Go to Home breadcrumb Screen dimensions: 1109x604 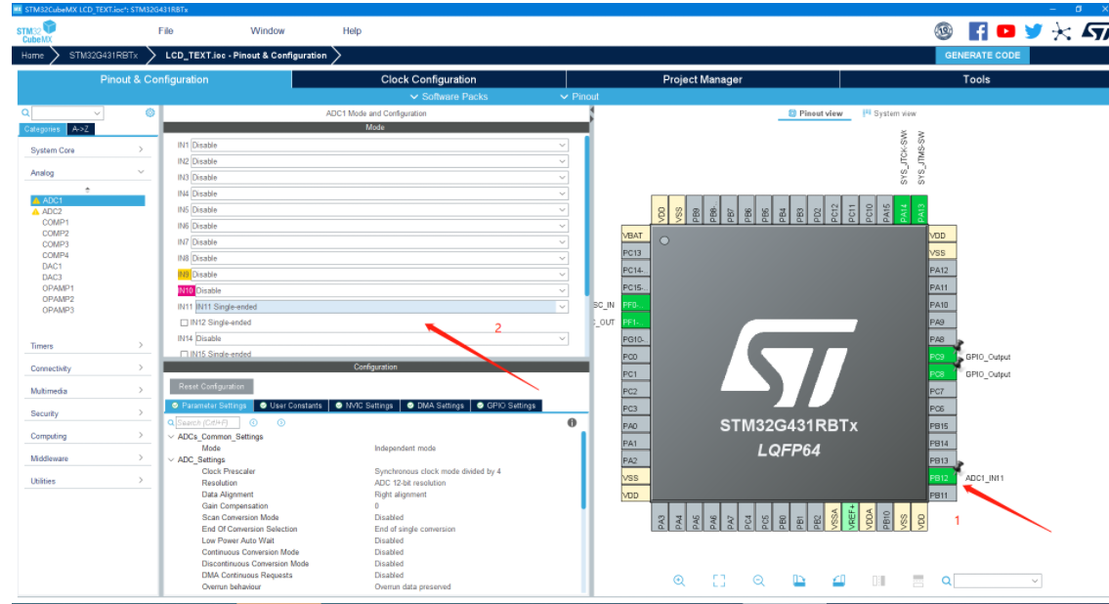32,55
